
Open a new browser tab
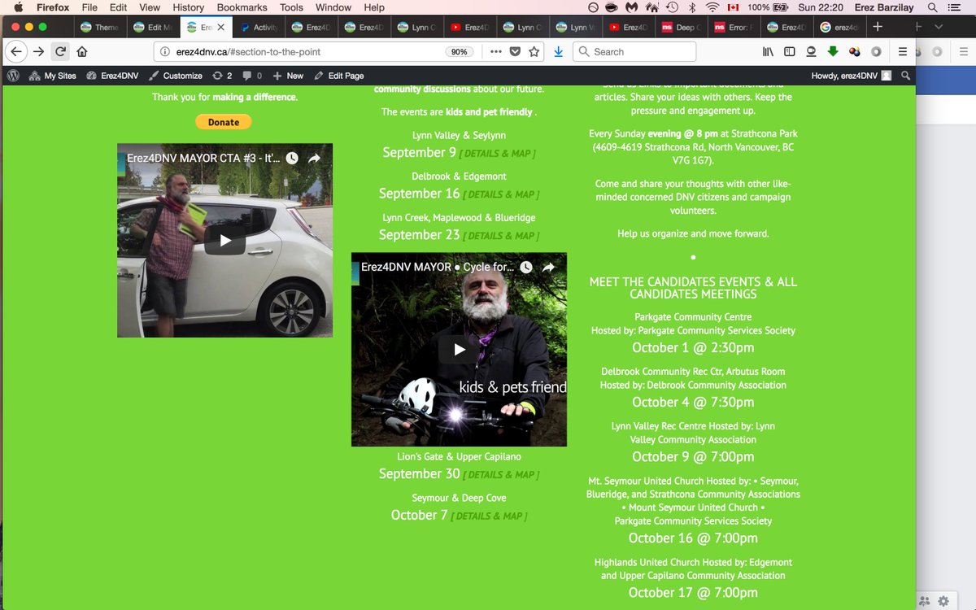pyautogui.click(x=878, y=27)
